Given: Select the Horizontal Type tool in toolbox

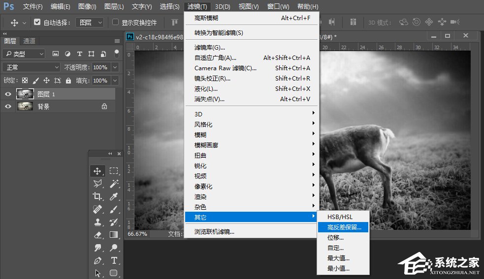Looking at the screenshot, I should 114,260.
